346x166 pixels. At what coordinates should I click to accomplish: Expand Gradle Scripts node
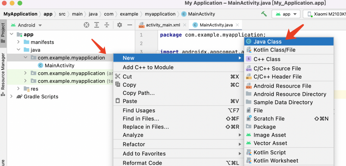(x=11, y=96)
